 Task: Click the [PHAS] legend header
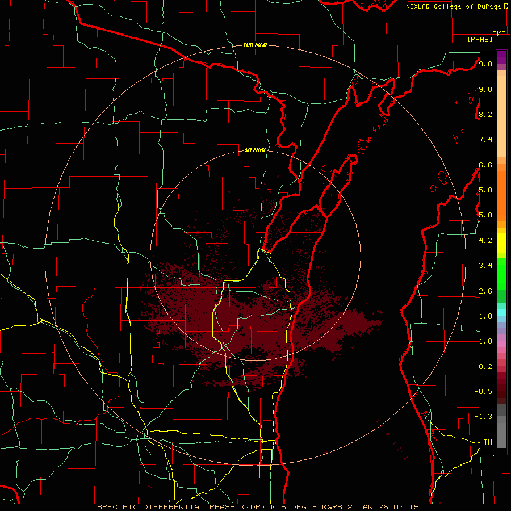[x=480, y=39]
